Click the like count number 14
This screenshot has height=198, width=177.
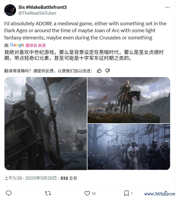pyautogui.click(x=94, y=193)
